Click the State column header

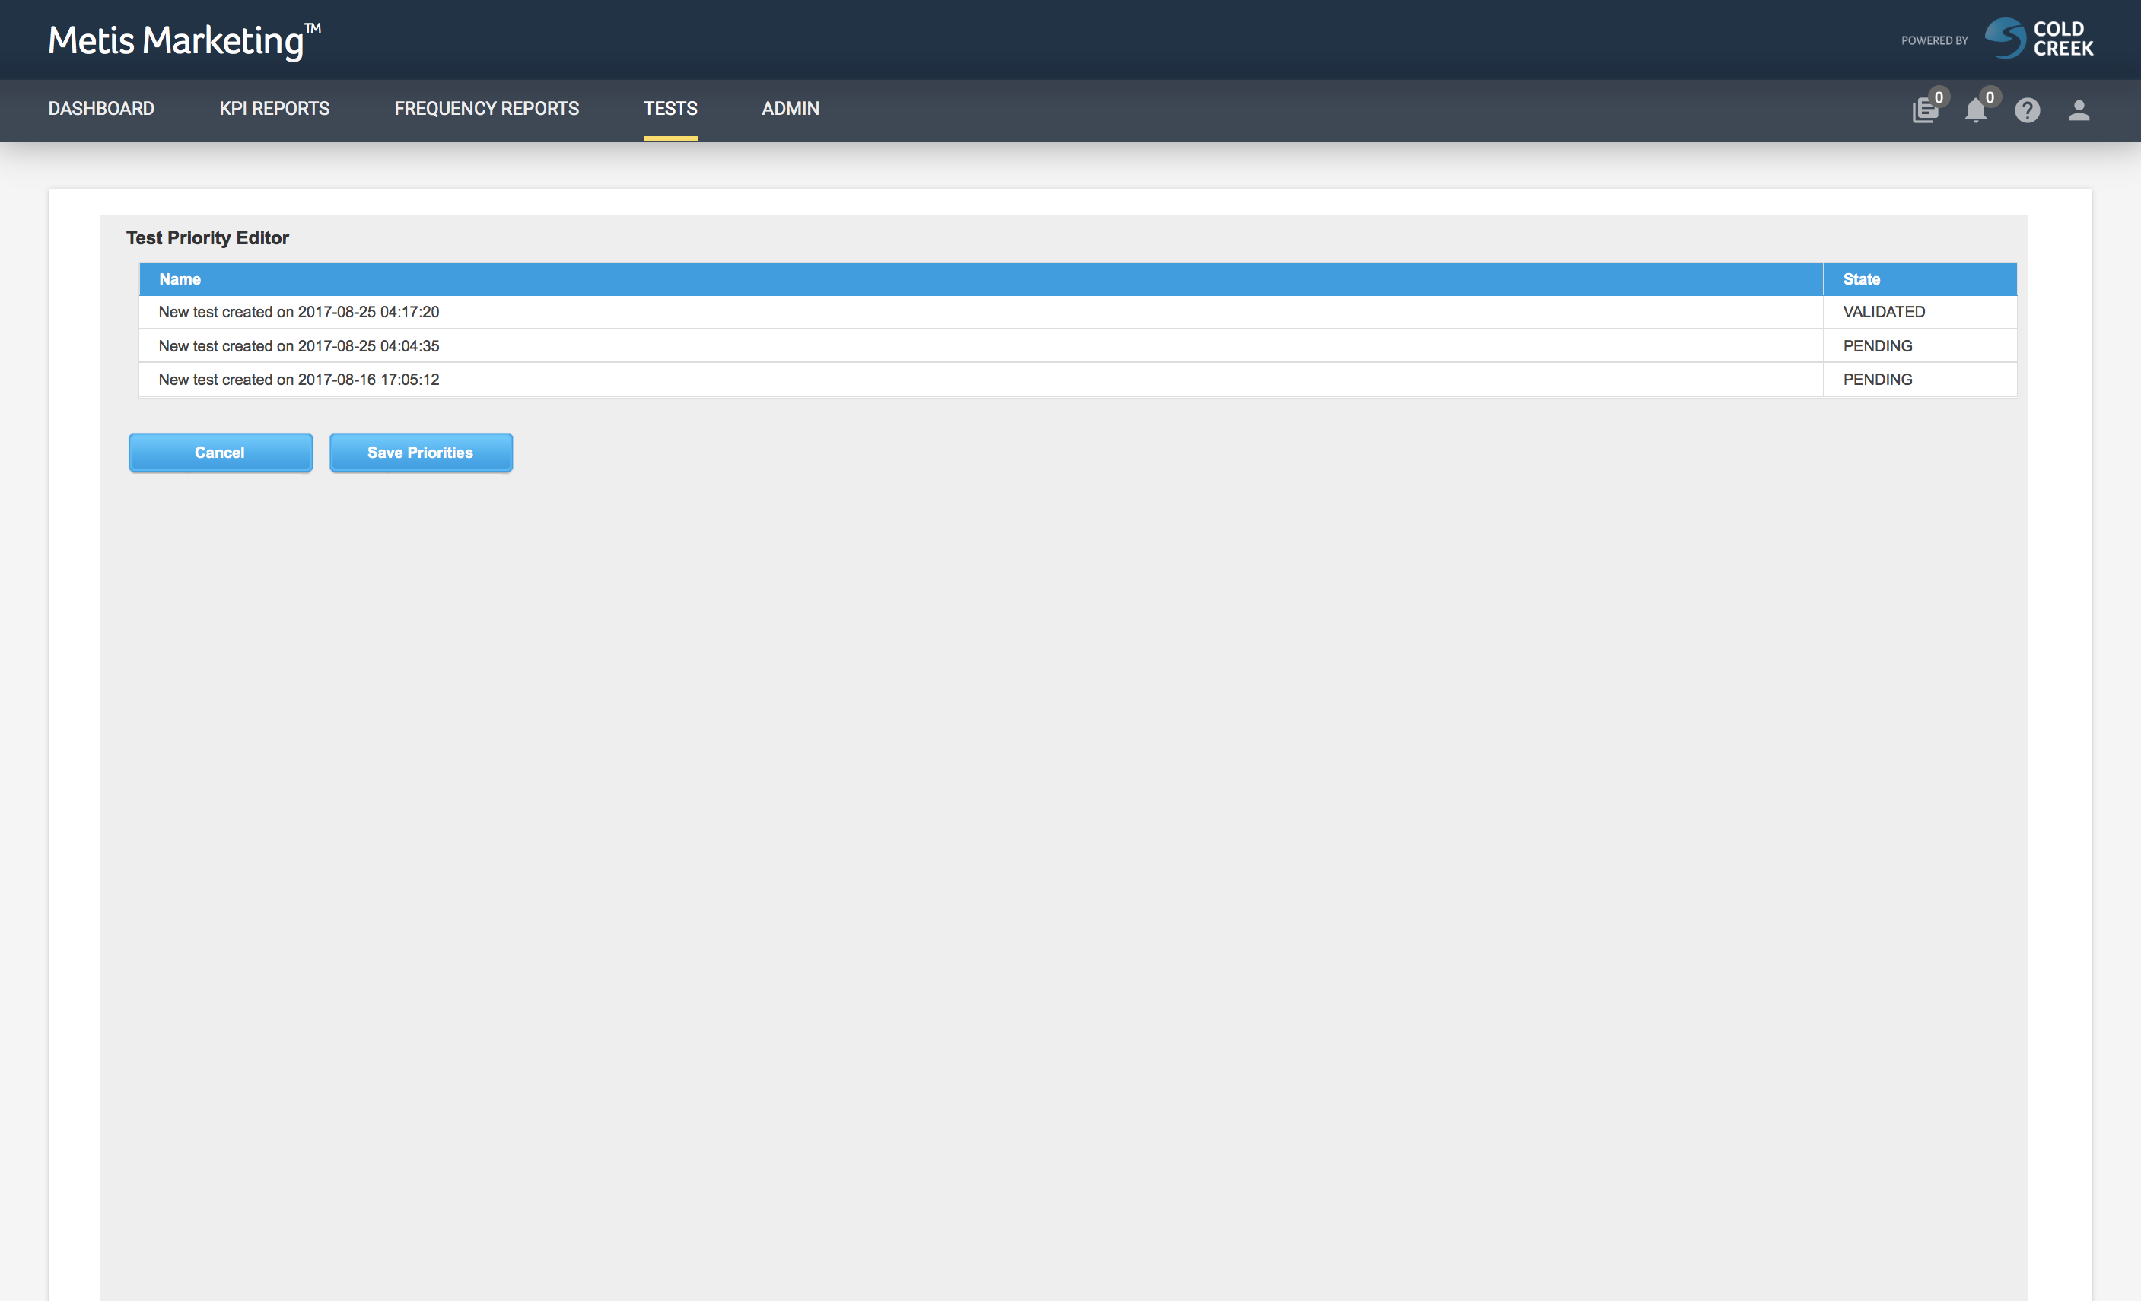pos(1920,279)
